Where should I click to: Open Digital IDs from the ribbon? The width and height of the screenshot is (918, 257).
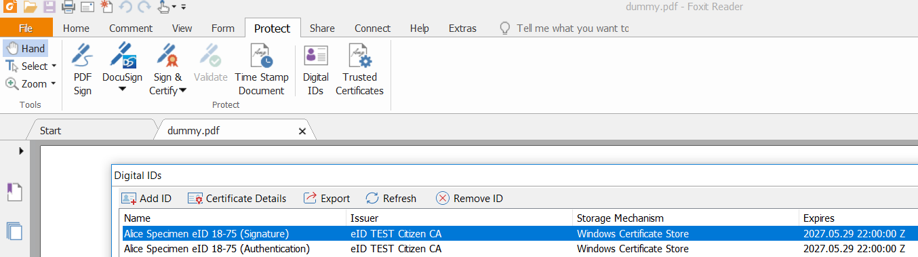click(x=316, y=69)
